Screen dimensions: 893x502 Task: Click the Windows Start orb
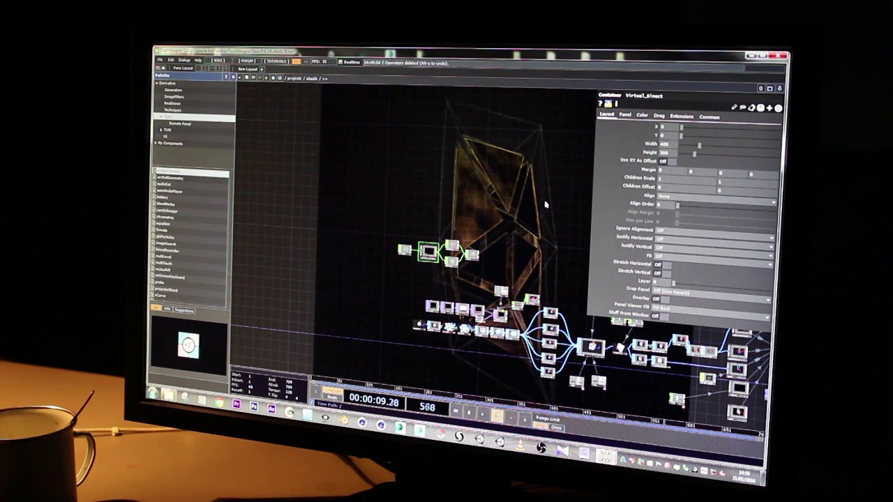click(x=152, y=393)
